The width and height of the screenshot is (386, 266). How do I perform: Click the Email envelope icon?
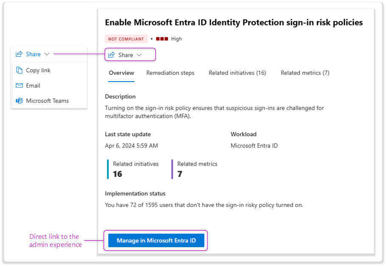pyautogui.click(x=19, y=85)
